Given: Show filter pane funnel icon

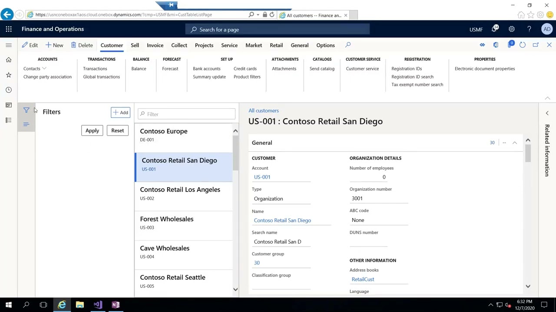Looking at the screenshot, I should 26,110.
